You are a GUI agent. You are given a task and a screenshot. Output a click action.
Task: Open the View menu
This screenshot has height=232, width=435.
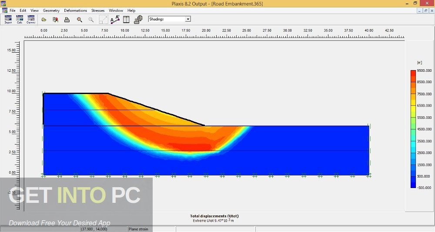[35, 10]
